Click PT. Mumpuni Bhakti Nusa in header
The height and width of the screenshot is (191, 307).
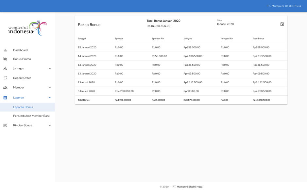click(283, 6)
